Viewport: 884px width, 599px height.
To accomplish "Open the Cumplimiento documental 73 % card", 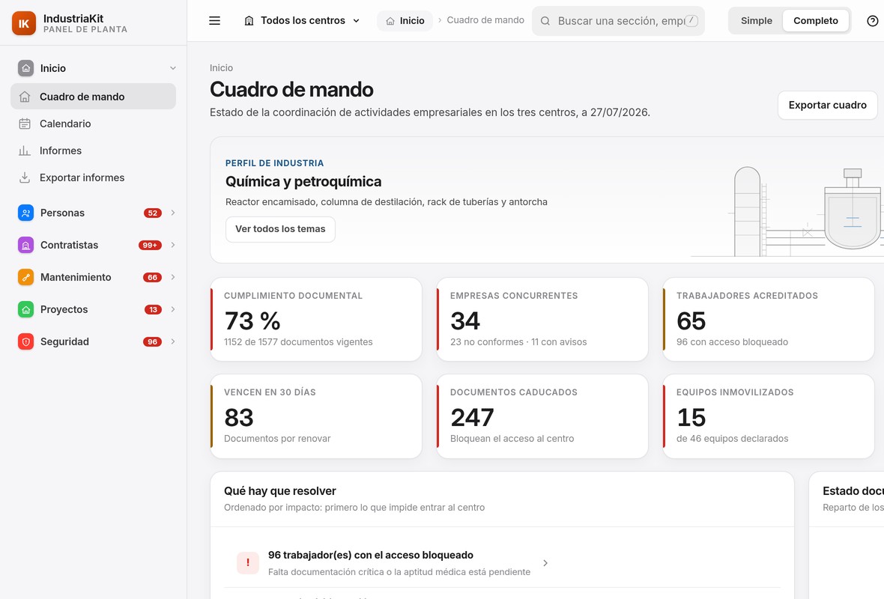I will coord(316,319).
